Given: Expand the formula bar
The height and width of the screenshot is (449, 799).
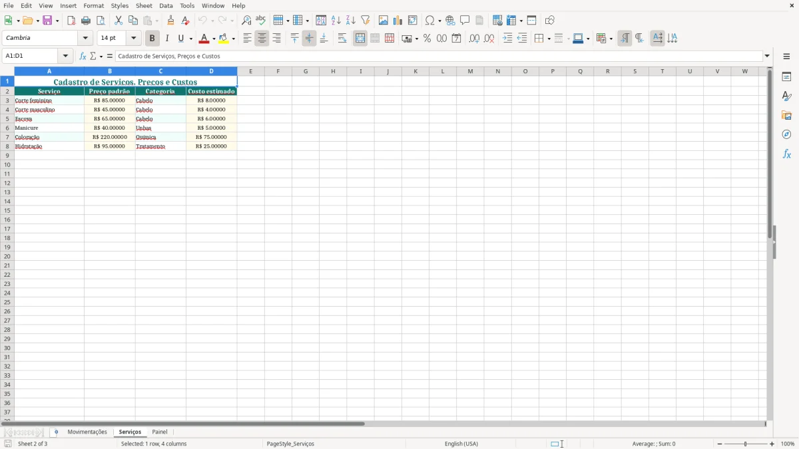Looking at the screenshot, I should pyautogui.click(x=767, y=57).
